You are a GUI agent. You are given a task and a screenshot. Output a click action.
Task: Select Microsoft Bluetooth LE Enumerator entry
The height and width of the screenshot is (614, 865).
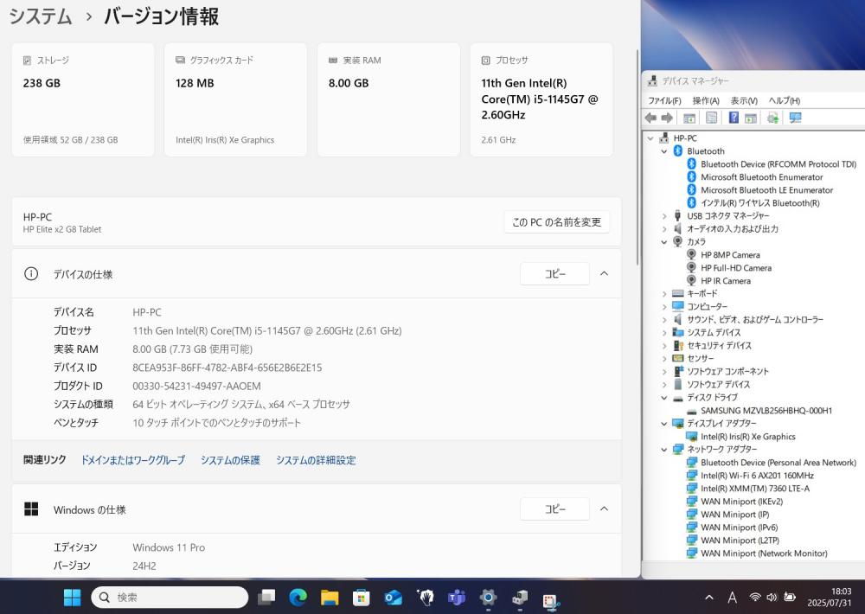766,189
